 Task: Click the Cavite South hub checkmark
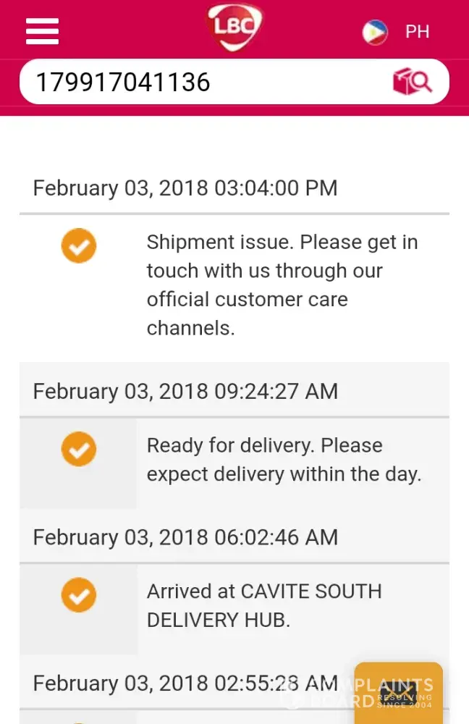pyautogui.click(x=79, y=595)
